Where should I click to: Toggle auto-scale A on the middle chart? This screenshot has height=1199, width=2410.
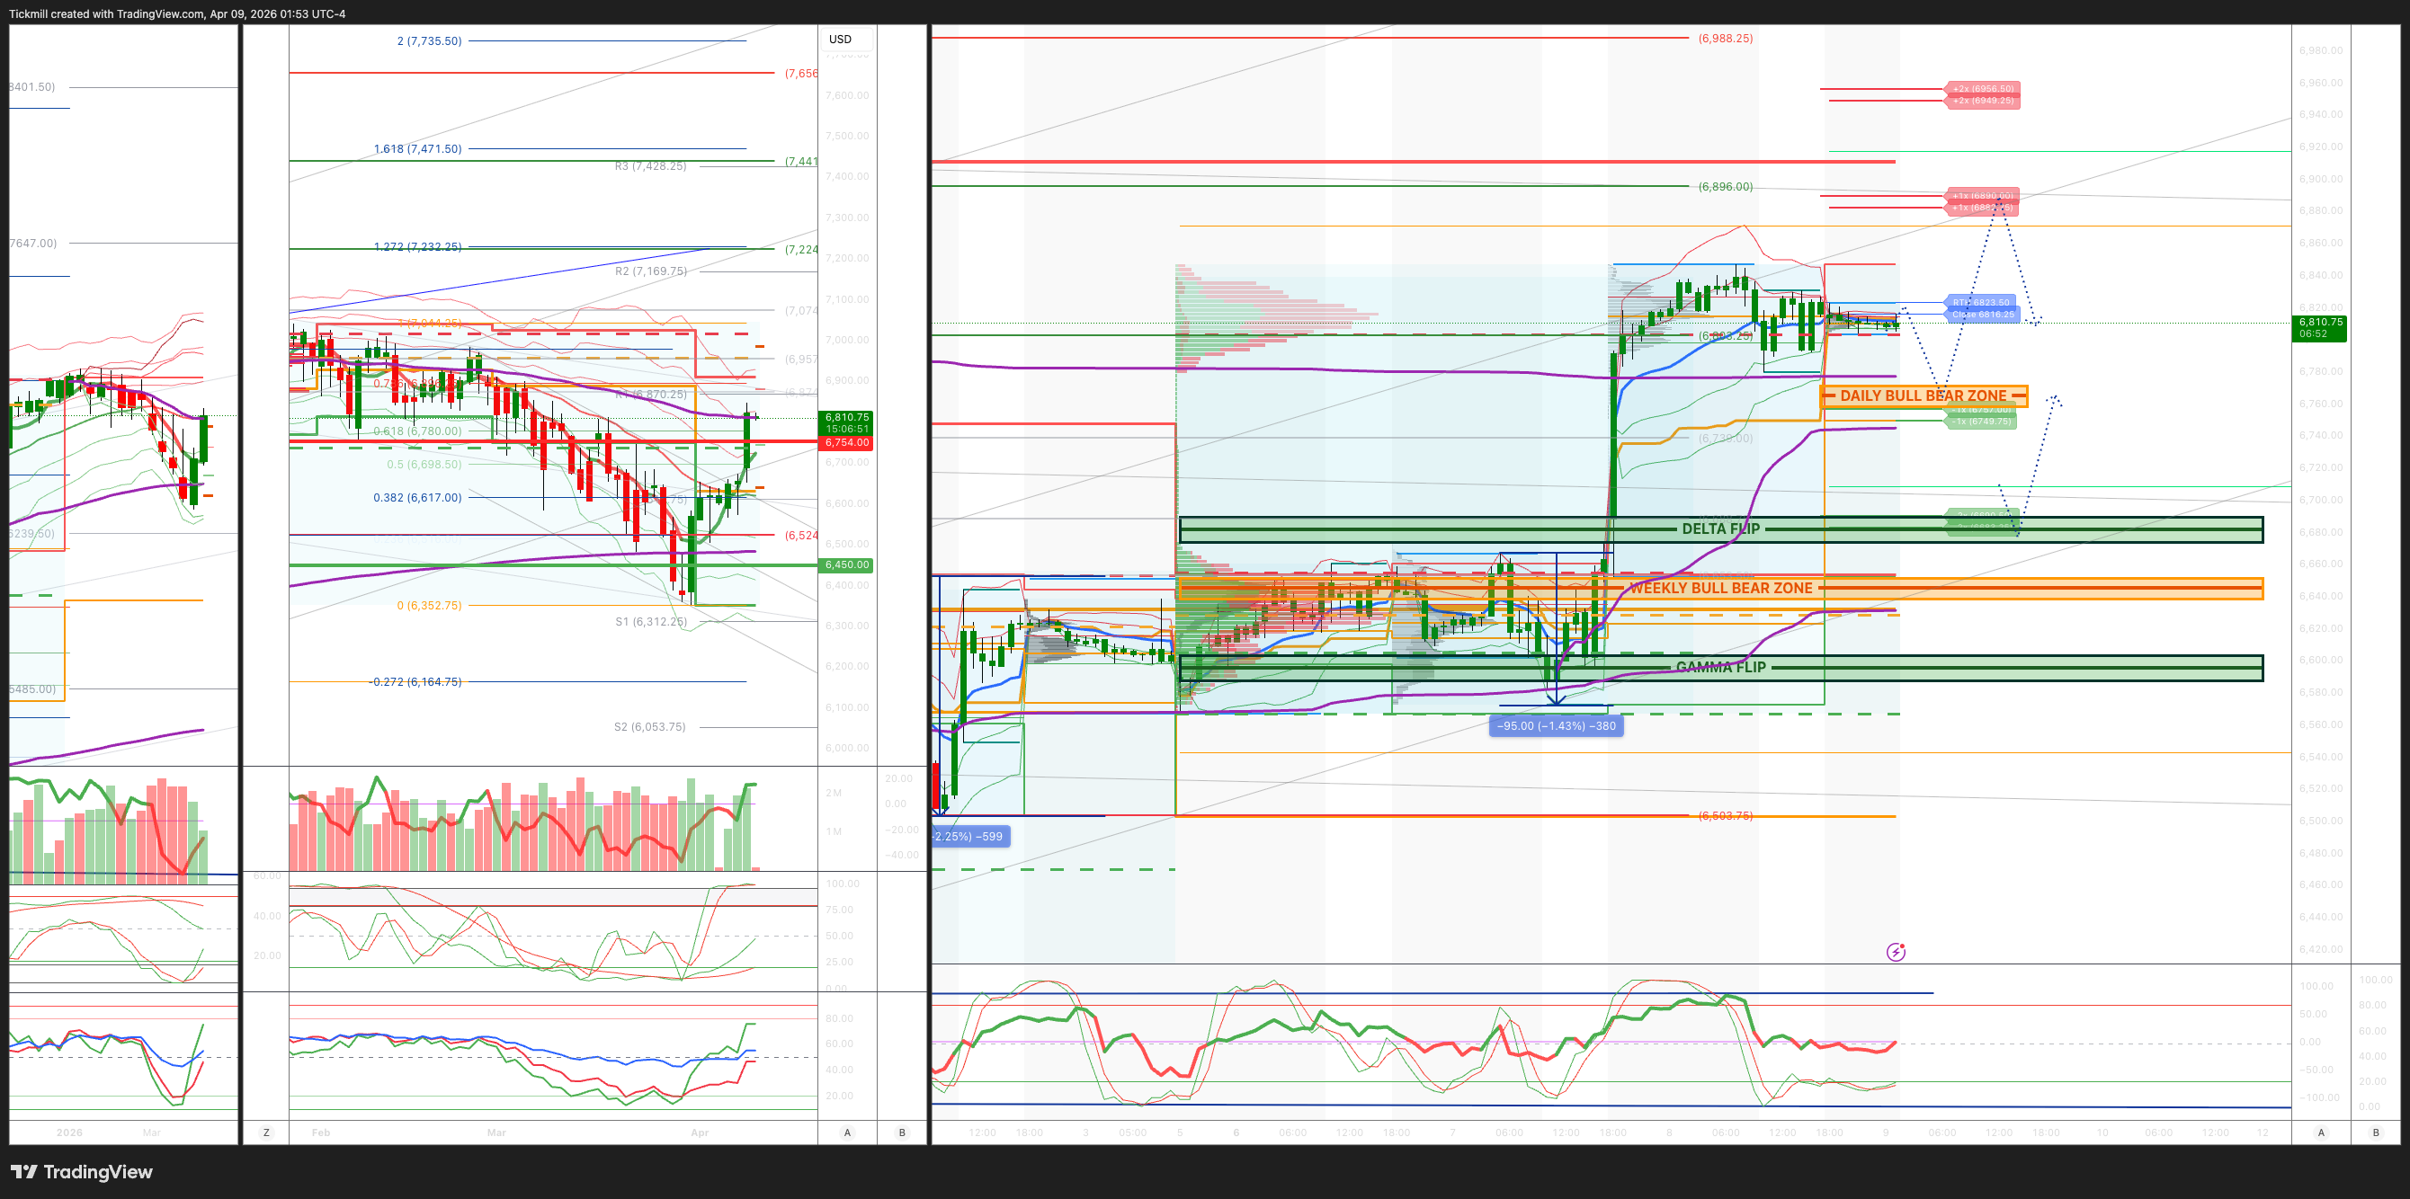848,1132
